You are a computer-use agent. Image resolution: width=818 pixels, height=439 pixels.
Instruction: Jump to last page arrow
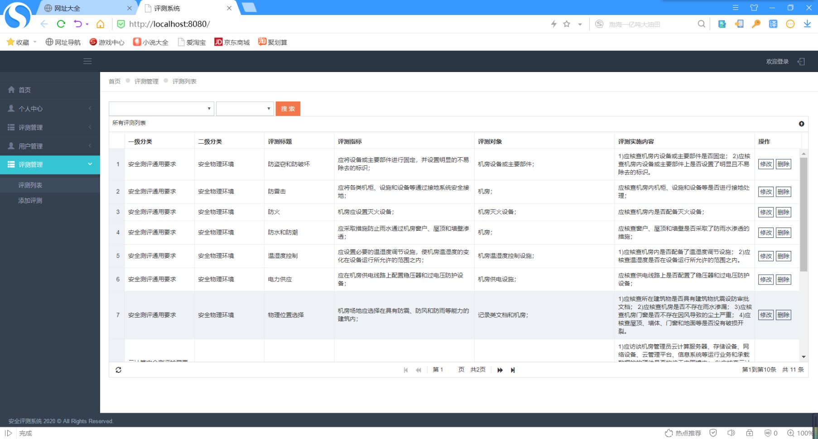click(513, 370)
